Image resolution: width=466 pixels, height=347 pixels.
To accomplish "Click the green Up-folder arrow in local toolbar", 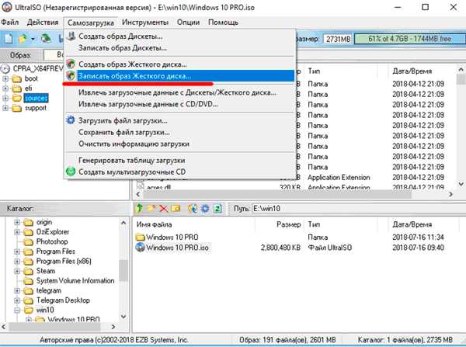I will (x=139, y=208).
